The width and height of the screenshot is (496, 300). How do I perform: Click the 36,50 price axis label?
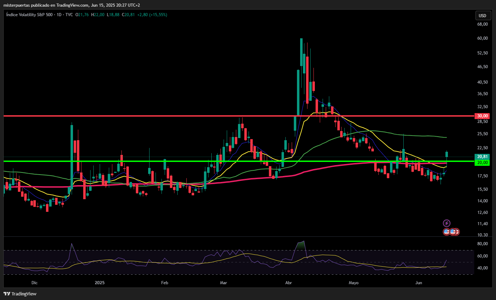[x=483, y=94]
